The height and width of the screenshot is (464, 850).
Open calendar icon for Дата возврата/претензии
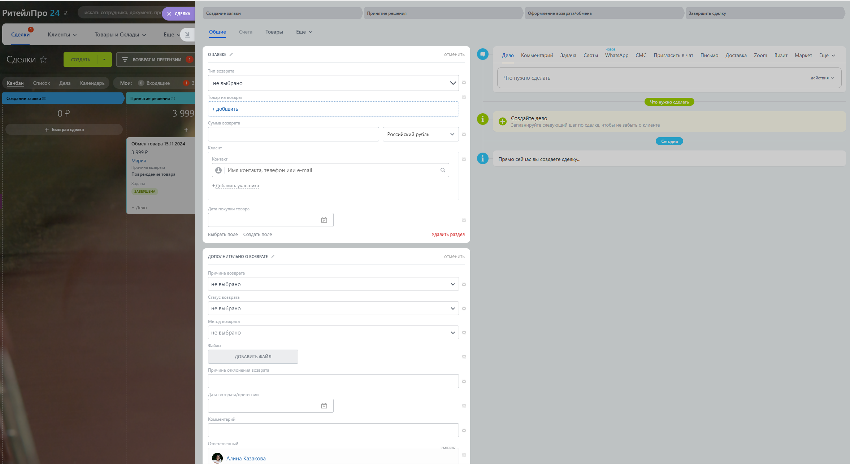coord(324,406)
